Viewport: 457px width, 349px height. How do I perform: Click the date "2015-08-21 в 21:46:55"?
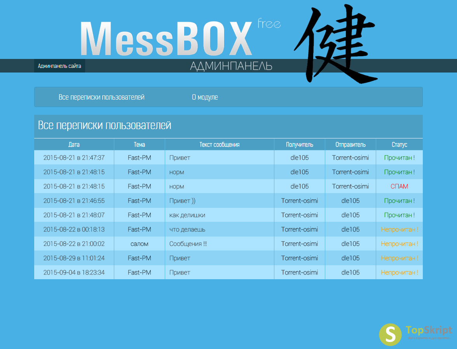74,201
